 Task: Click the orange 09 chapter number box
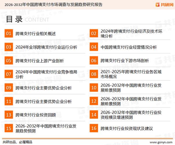pyautogui.click(x=9, y=88)
